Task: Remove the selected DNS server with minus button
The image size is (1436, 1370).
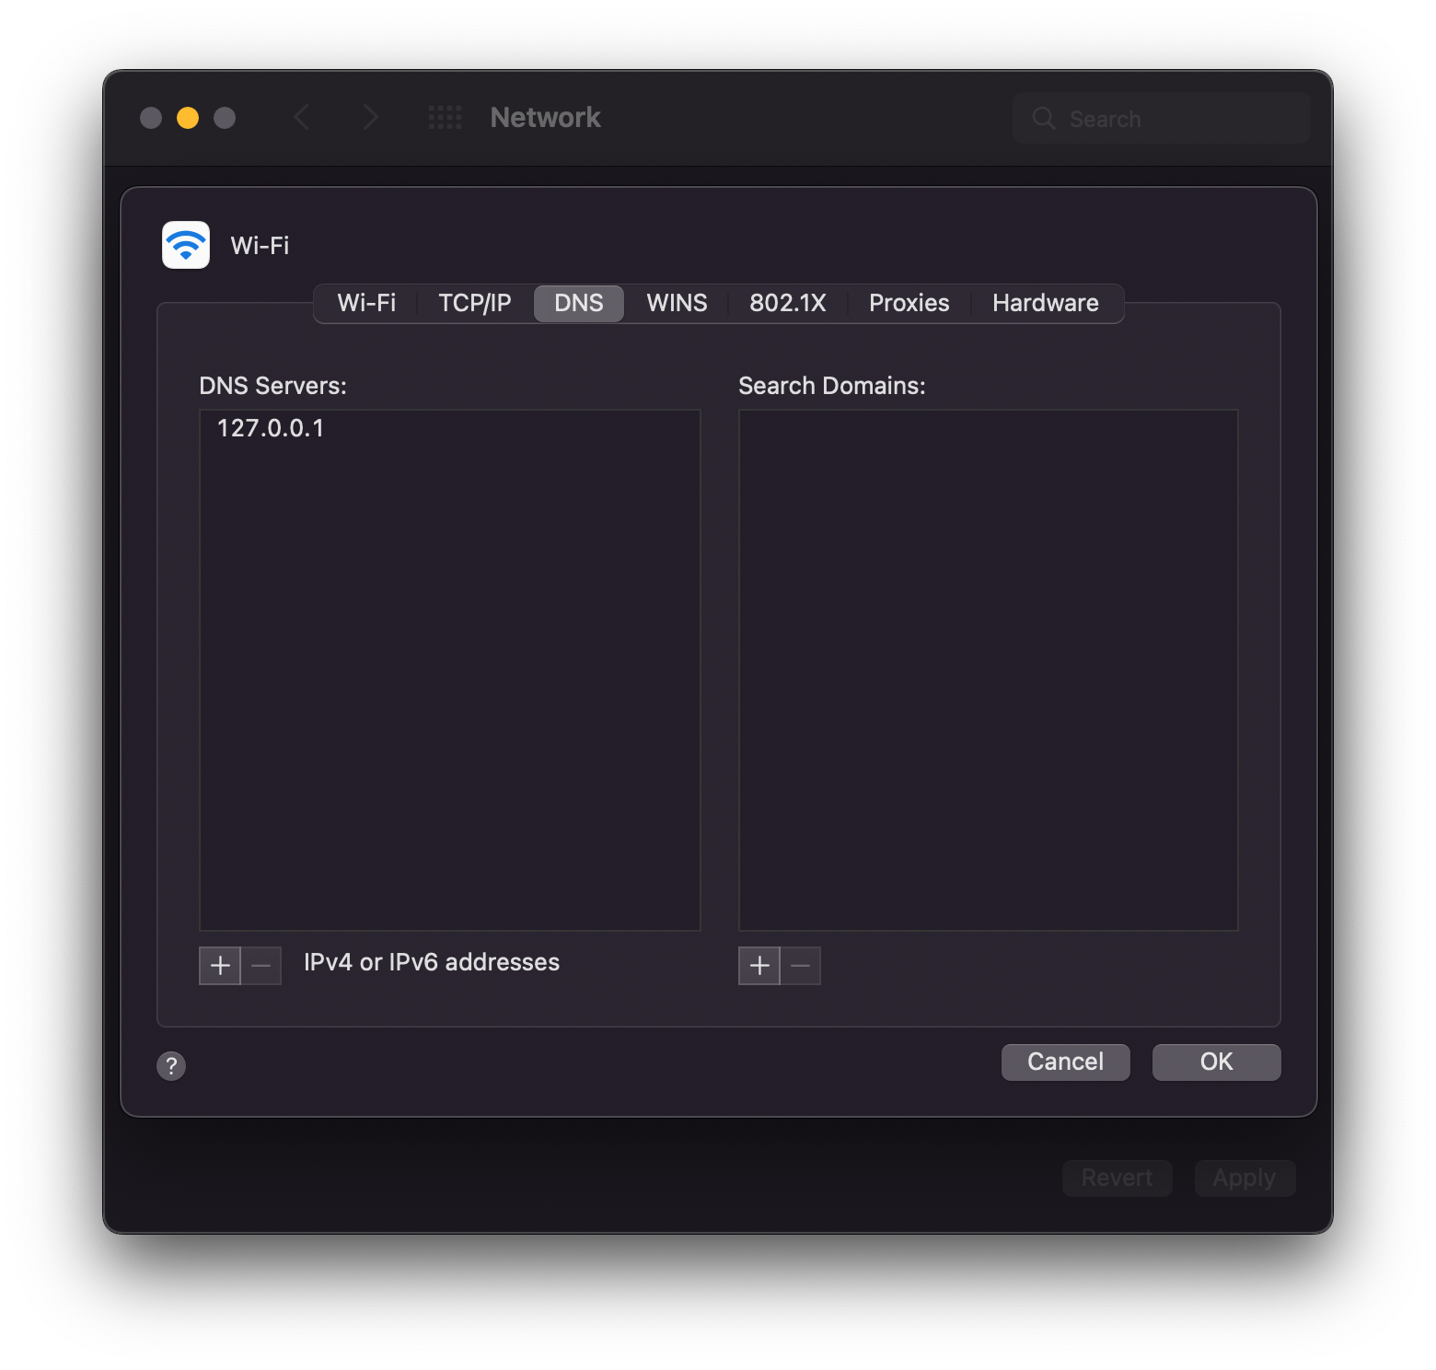Action: pos(261,965)
